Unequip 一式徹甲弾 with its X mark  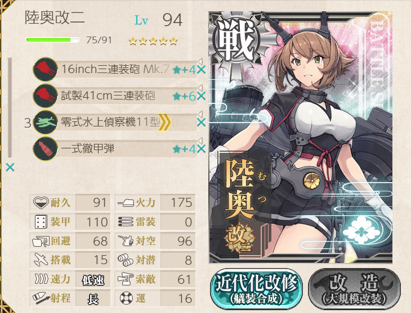coord(201,149)
